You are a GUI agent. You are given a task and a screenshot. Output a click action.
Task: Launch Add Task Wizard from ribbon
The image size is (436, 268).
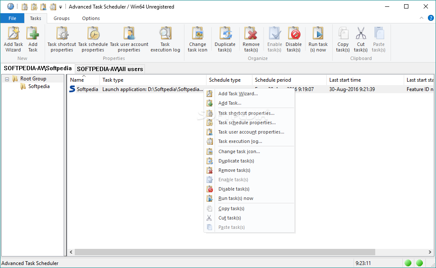coord(13,40)
